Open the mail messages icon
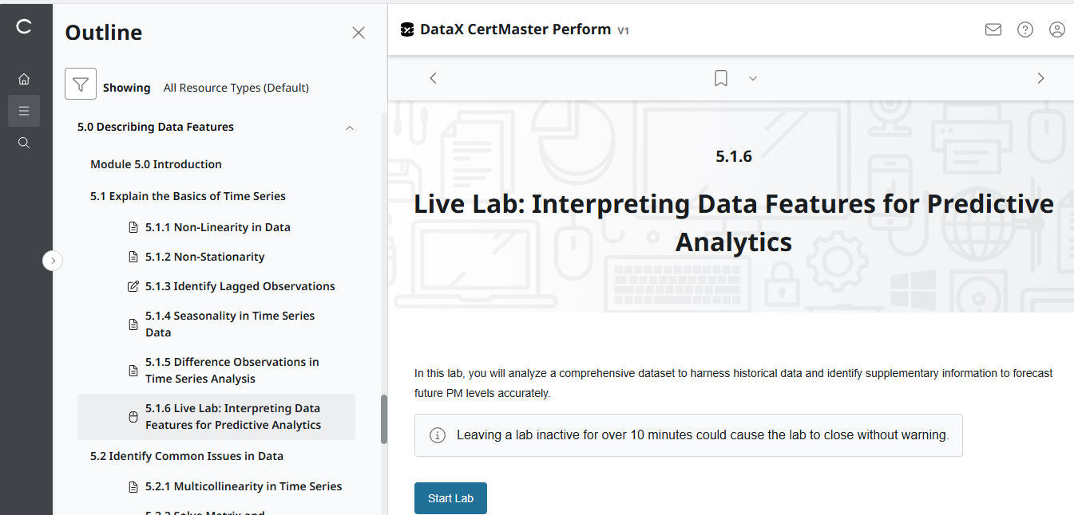This screenshot has height=515, width=1074. point(993,29)
